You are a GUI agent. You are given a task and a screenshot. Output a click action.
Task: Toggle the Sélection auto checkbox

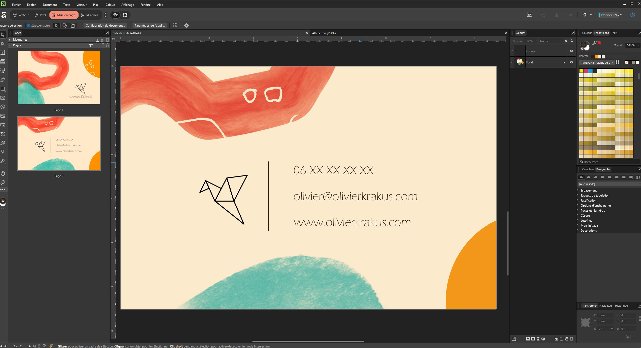coord(29,26)
